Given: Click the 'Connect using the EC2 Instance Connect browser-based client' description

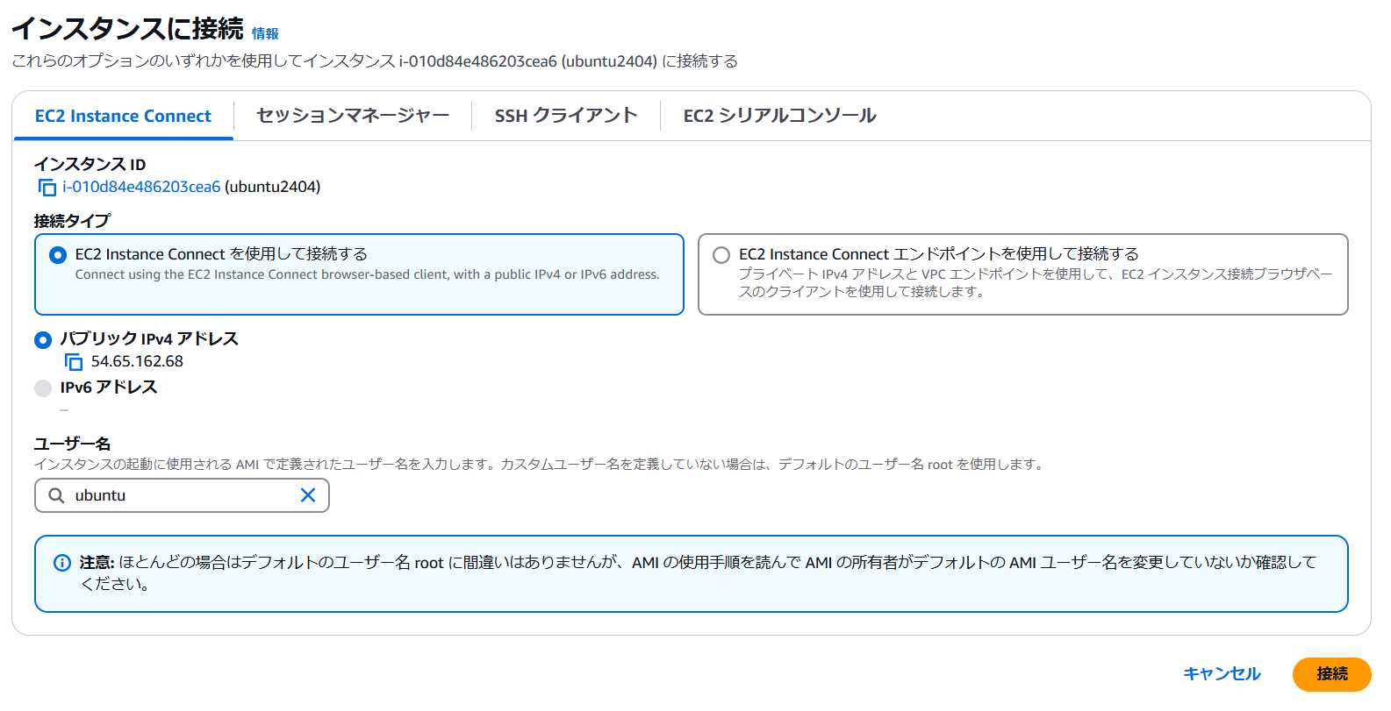Looking at the screenshot, I should 367,274.
